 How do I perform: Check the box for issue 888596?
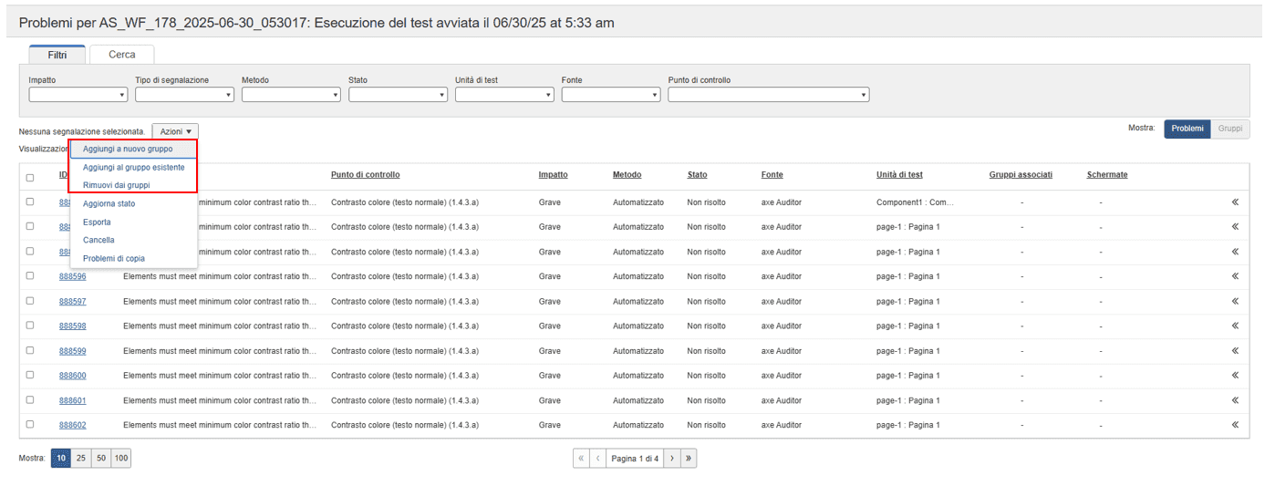click(x=30, y=275)
